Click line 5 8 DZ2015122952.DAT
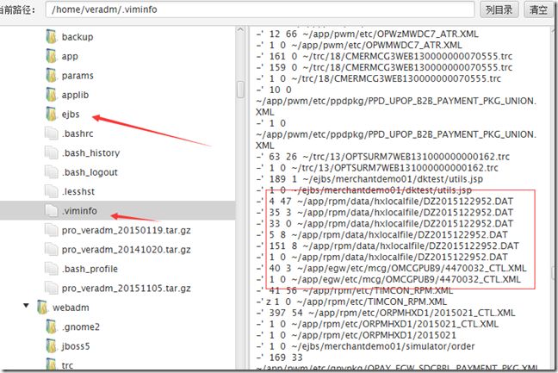The image size is (558, 373). tap(381, 234)
